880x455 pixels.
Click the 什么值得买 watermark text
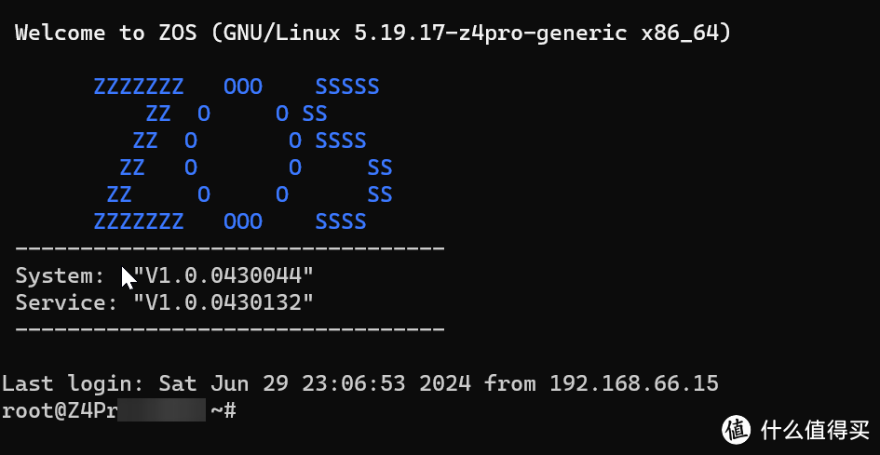coord(813,428)
